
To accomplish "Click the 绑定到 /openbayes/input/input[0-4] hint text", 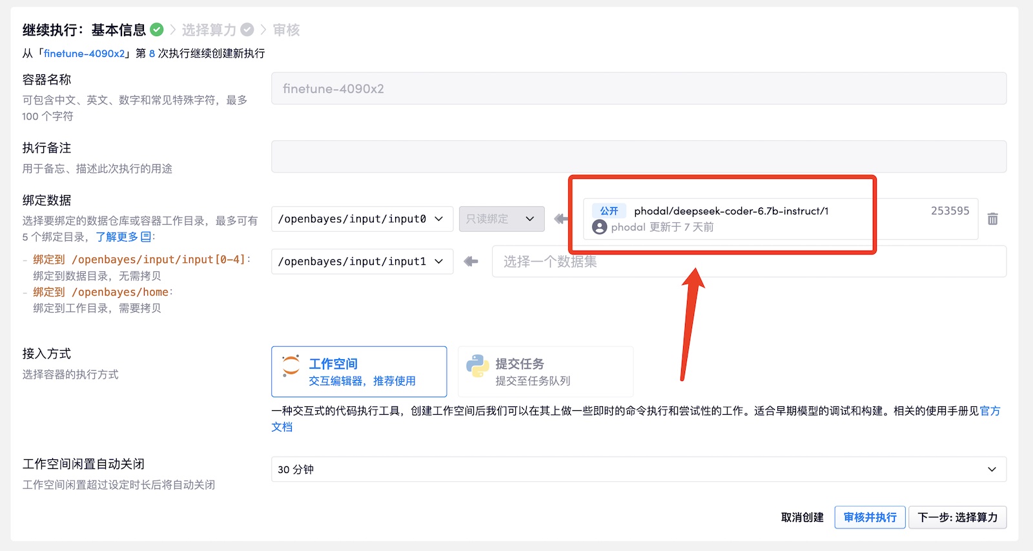I will 139,260.
